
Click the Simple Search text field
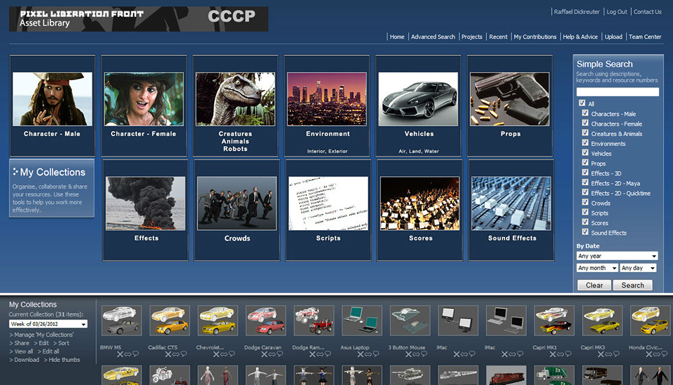617,92
